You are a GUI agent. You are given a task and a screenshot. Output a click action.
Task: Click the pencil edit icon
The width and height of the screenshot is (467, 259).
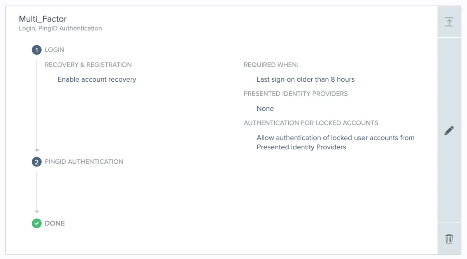coord(449,130)
